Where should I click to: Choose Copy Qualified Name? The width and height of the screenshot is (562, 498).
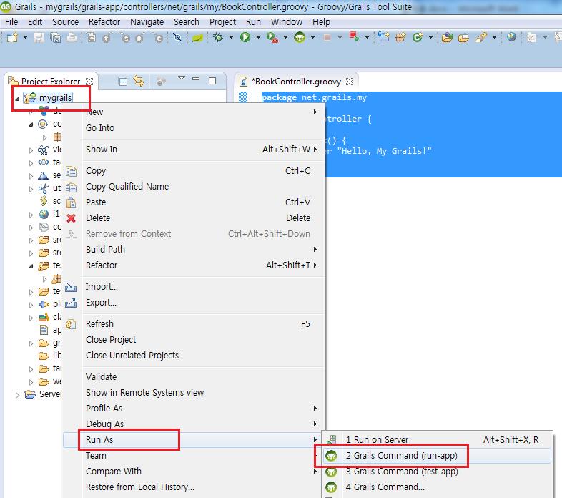click(x=194, y=187)
